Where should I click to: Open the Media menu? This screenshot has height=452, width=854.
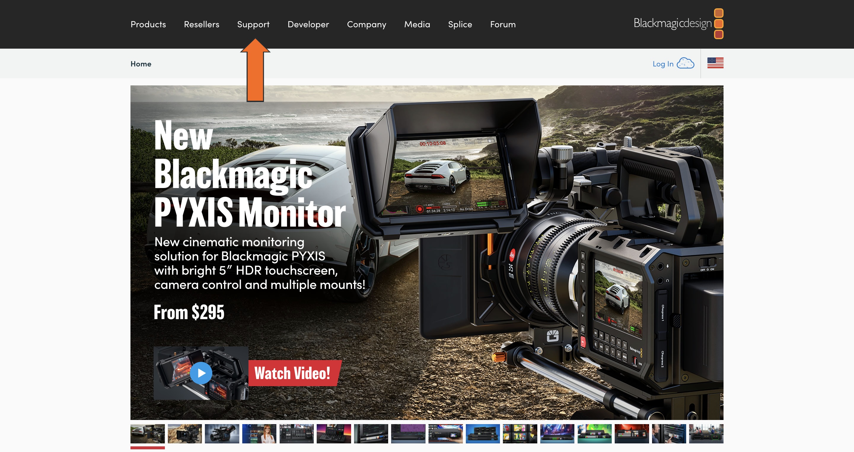click(x=417, y=24)
